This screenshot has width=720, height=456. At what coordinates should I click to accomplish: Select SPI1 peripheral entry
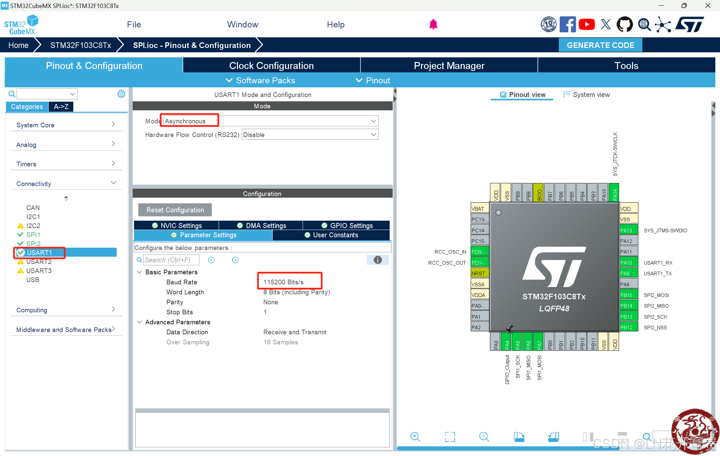click(x=33, y=235)
